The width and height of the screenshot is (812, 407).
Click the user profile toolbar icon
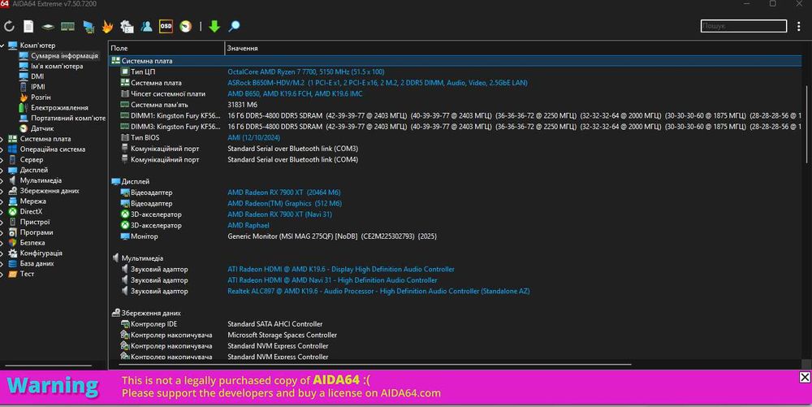click(x=146, y=26)
